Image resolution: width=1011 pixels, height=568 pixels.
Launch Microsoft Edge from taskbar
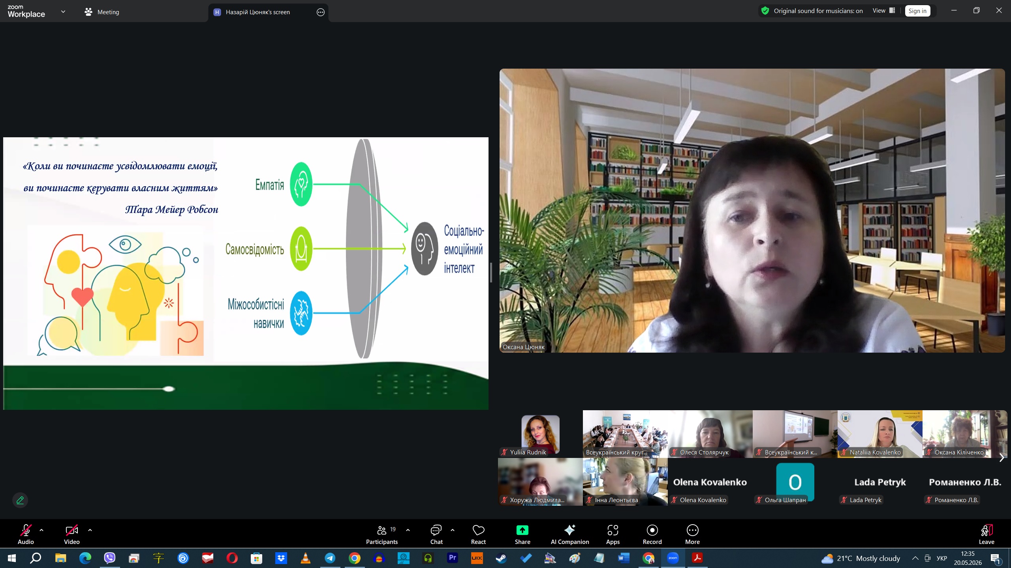coord(85,558)
